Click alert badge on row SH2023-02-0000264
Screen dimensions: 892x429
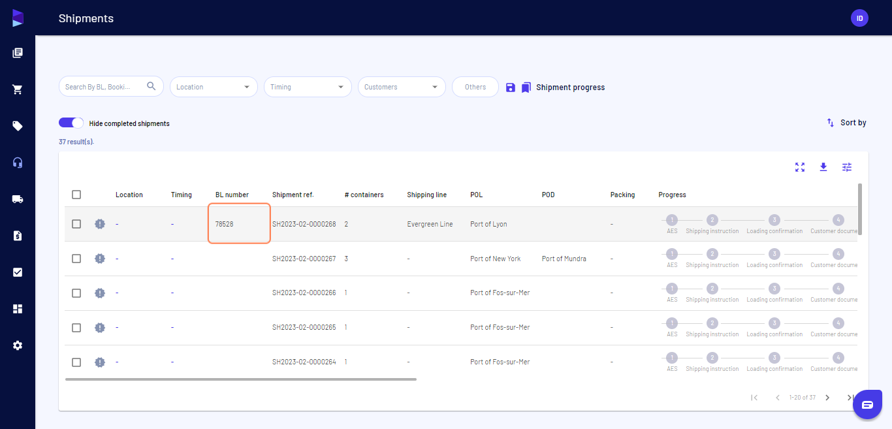(100, 362)
